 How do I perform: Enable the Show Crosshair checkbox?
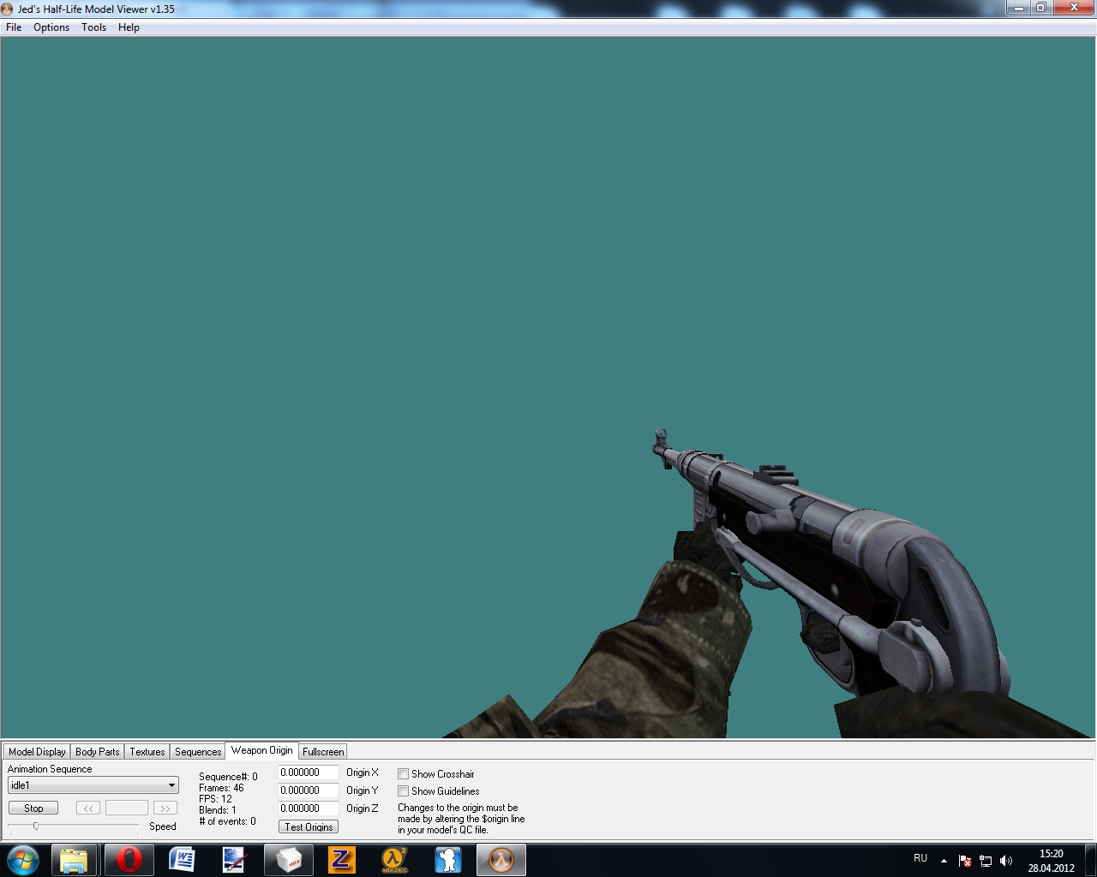tap(403, 774)
